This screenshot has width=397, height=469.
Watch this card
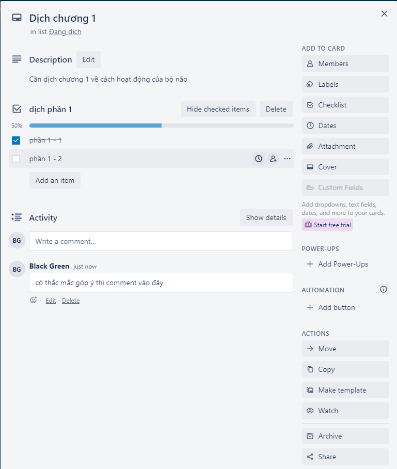[x=345, y=411]
